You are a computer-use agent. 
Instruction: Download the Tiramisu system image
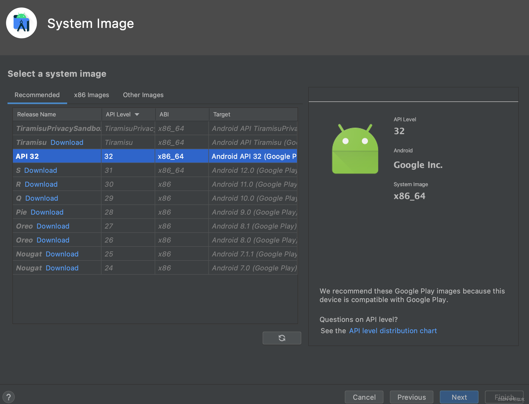click(x=67, y=142)
